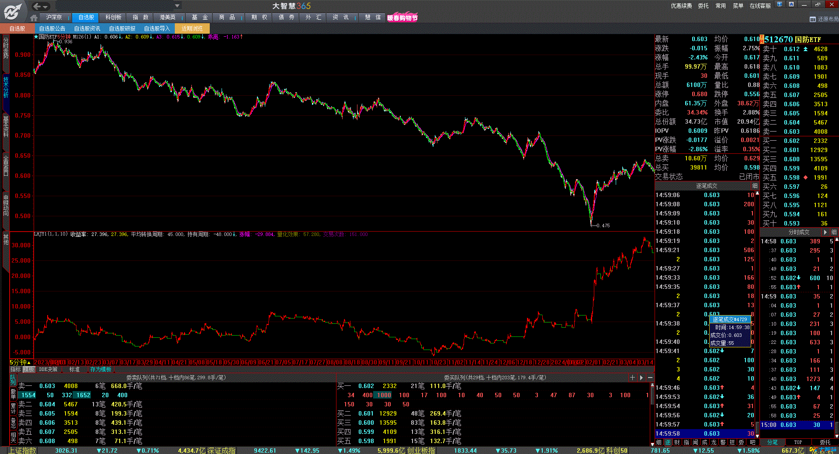Click the Dazhihui logo icon at top left
The width and height of the screenshot is (839, 454).
coord(12,11)
